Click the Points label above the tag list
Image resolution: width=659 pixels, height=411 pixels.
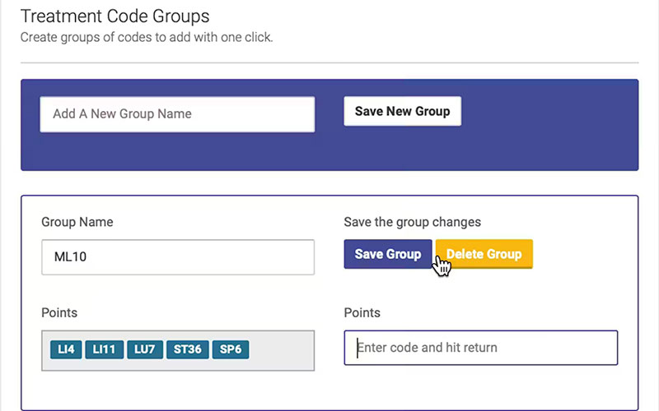[59, 313]
